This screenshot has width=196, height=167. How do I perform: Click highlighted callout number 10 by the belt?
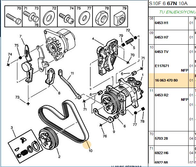click(91, 151)
